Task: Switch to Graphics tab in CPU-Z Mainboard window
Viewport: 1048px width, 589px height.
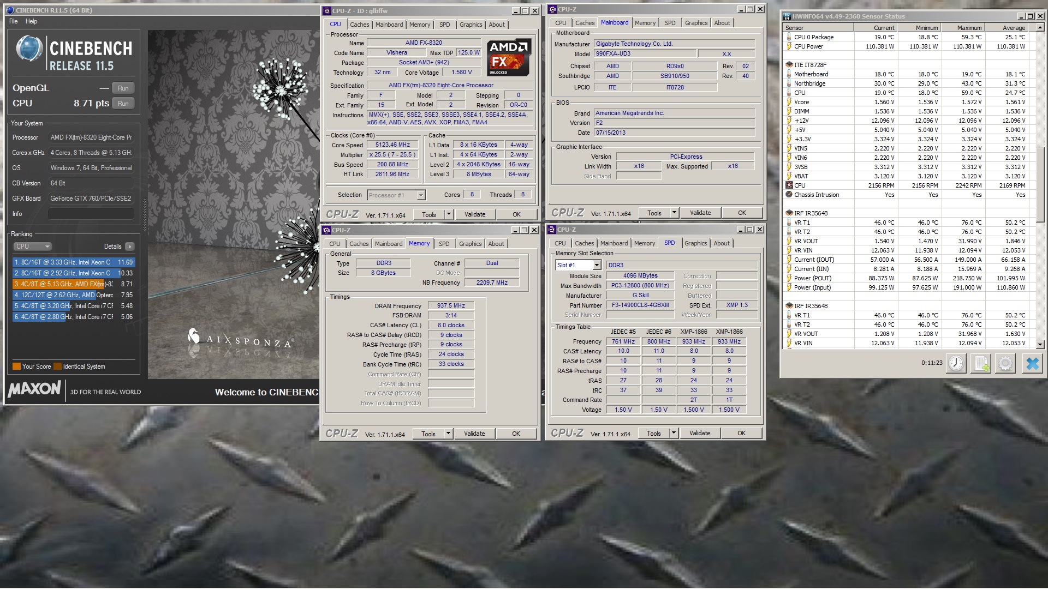Action: pos(696,23)
